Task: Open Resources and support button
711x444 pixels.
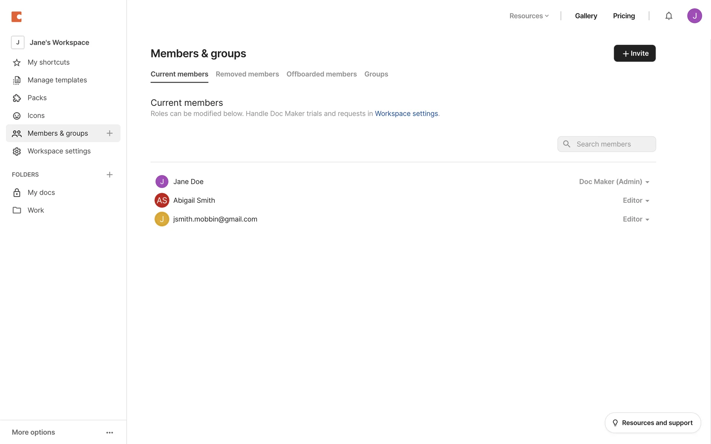Action: [652, 423]
